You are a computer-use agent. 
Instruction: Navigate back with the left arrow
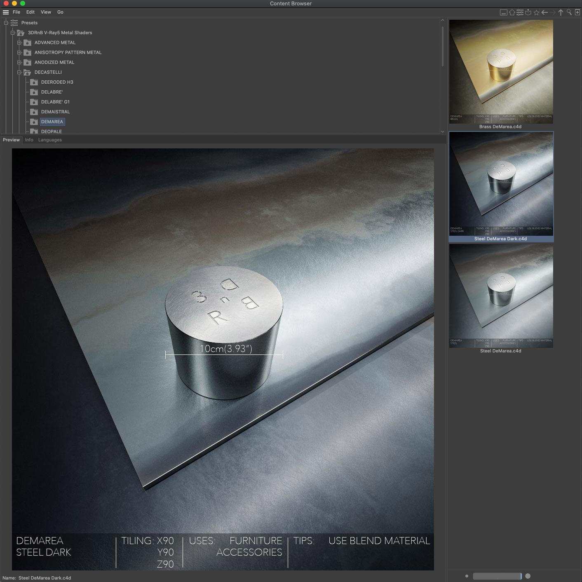544,12
